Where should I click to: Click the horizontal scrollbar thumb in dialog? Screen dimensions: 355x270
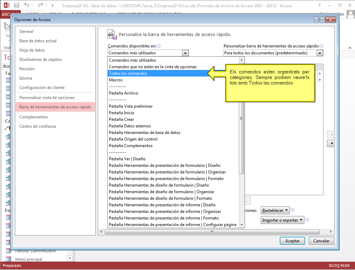coord(212,232)
